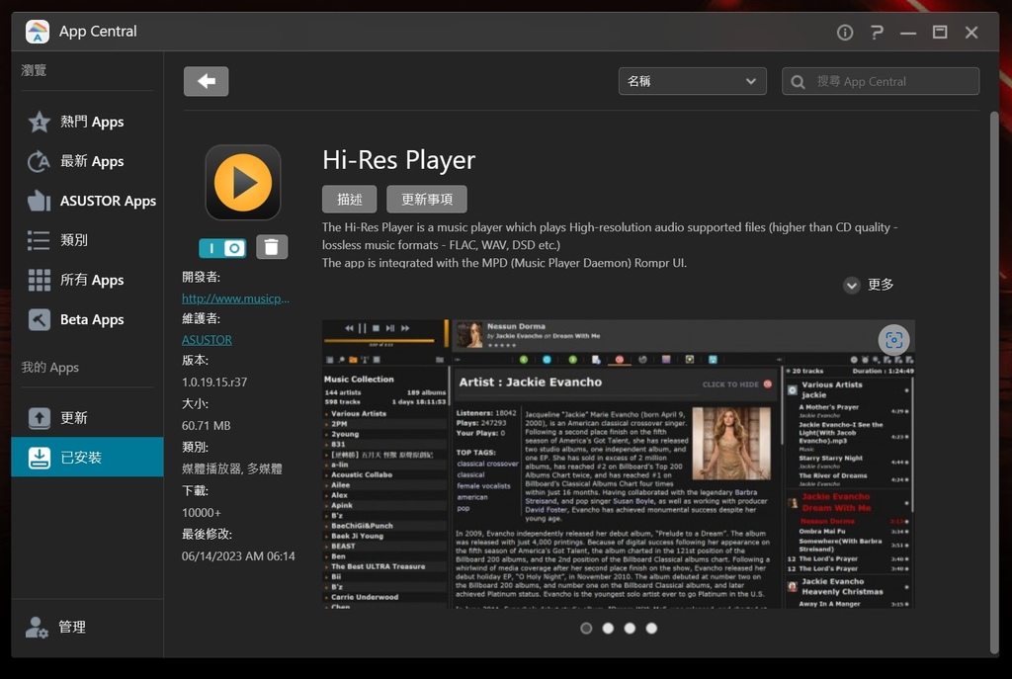The image size is (1012, 679).
Task: Click the trash icon to uninstall Hi-Res Player
Action: pyautogui.click(x=272, y=247)
